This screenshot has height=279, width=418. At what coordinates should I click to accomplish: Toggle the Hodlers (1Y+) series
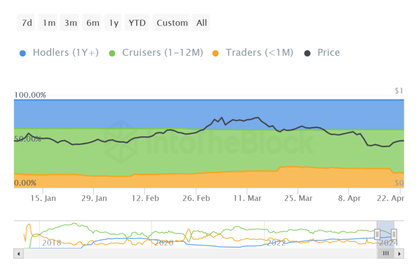pos(59,53)
